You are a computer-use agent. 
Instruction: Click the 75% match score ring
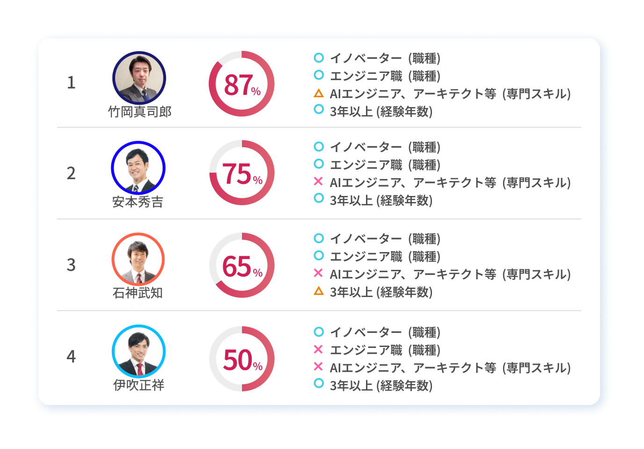click(x=241, y=173)
